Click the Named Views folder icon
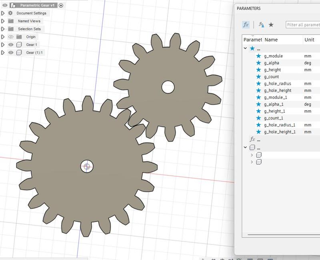320x260 pixels. pos(10,20)
